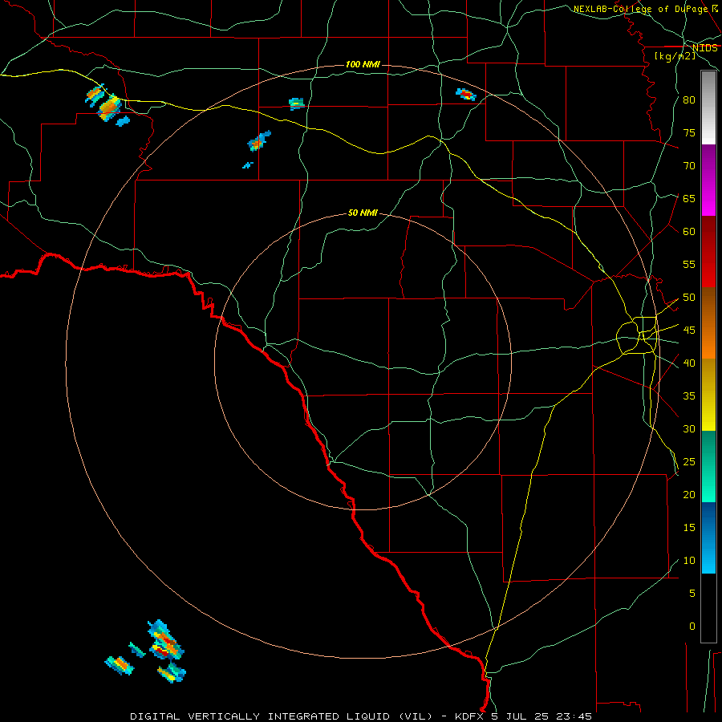Viewport: 722px width, 722px height.
Task: Click the scale value 65
Action: (x=689, y=198)
